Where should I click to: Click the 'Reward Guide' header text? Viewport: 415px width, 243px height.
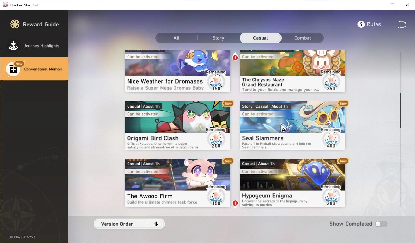41,24
